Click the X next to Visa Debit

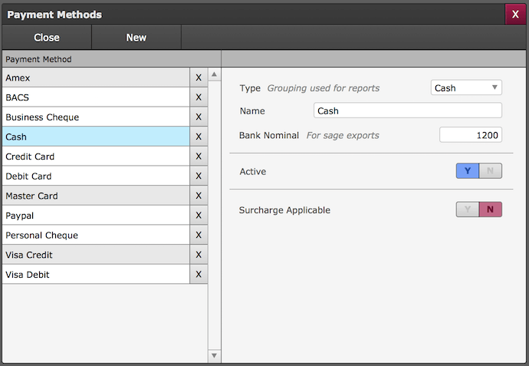click(199, 275)
